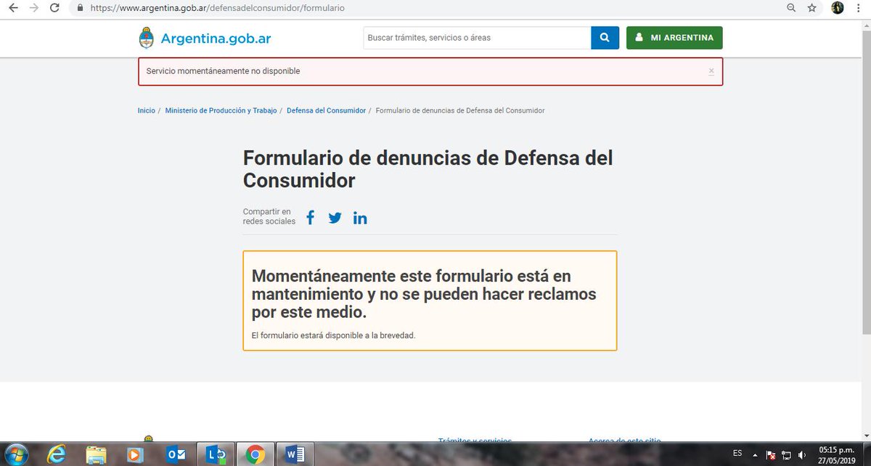Focus the 'Buscar trámites, servicios o áreas' field
This screenshot has height=466, width=871.
[x=477, y=38]
